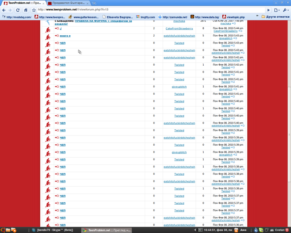Screen dimensions: 291x233
Task: Click the Go arrow beside the address bar
Action: tap(268, 10)
